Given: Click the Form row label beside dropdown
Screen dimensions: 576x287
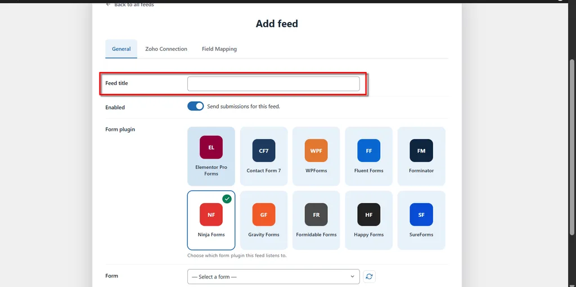Looking at the screenshot, I should coord(112,276).
